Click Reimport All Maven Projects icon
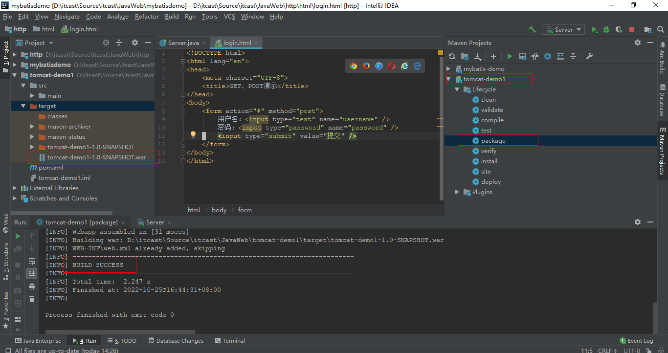 click(x=452, y=56)
